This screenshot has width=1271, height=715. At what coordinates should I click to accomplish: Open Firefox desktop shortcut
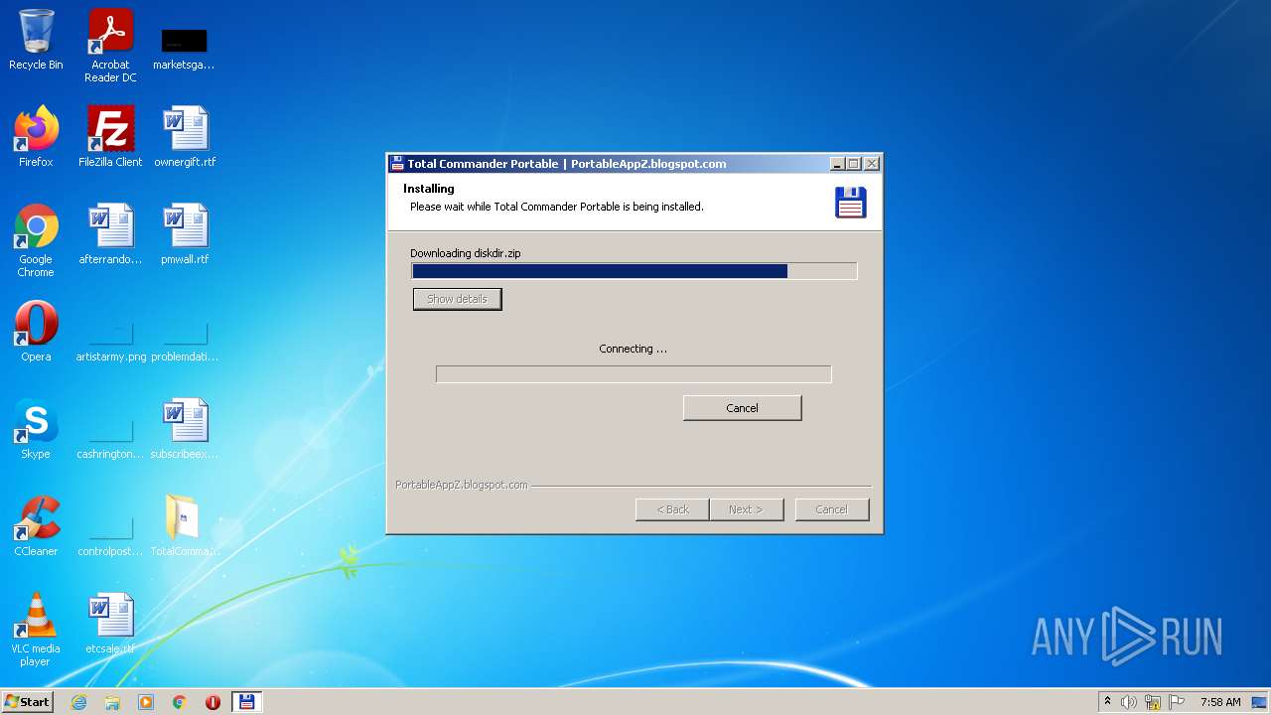click(x=36, y=137)
